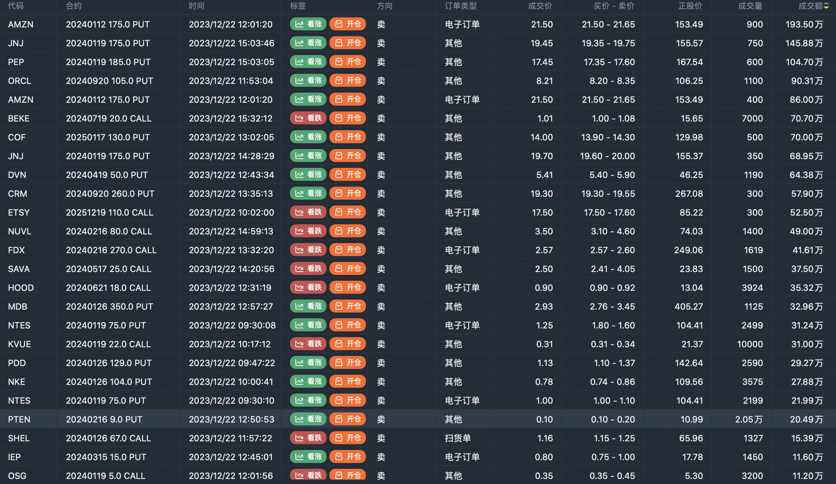Select the NUVL 20240216 80.0 CALL row
This screenshot has height=484, width=836.
109,231
